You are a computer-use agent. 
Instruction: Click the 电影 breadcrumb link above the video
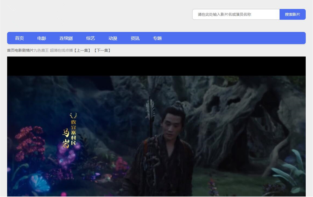(x=18, y=50)
